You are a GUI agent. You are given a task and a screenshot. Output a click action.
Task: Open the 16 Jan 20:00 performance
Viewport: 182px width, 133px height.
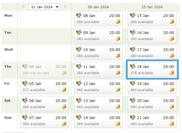coord(152,36)
